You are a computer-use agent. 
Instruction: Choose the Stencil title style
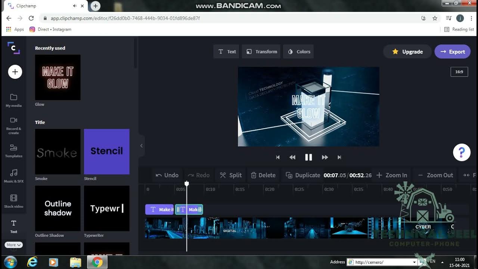(x=106, y=151)
